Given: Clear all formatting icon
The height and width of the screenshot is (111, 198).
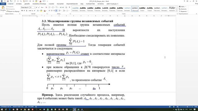Looking at the screenshot, I should click(x=46, y=7).
